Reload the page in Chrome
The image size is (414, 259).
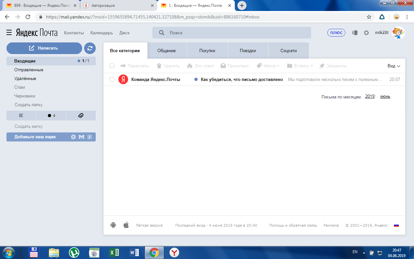[x=28, y=17]
